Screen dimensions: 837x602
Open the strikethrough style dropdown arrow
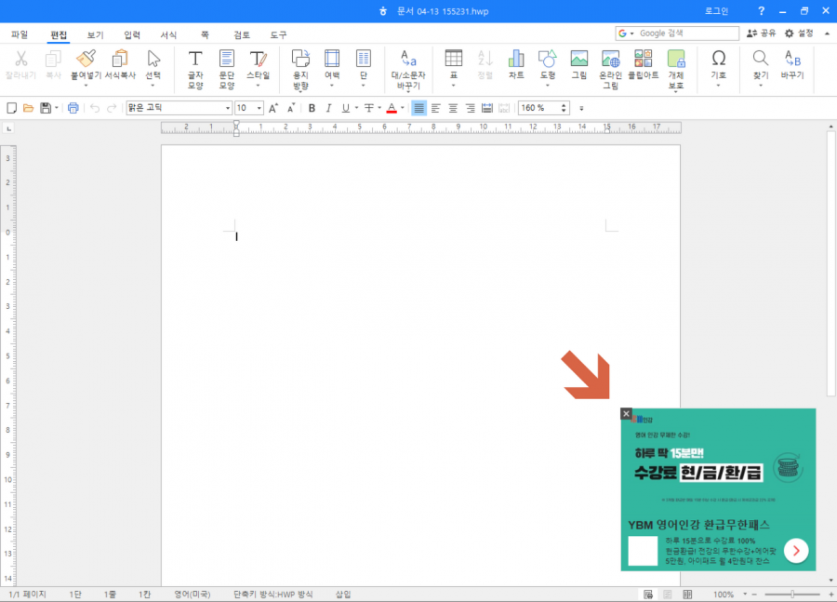pyautogui.click(x=379, y=108)
